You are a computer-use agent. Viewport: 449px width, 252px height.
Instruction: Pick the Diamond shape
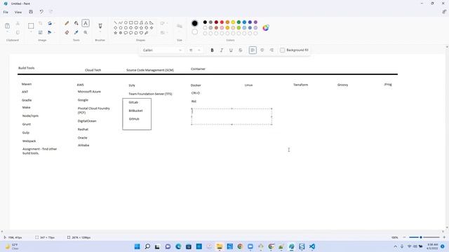pos(115,28)
